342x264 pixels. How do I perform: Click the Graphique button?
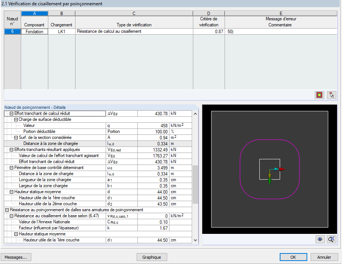click(152, 257)
